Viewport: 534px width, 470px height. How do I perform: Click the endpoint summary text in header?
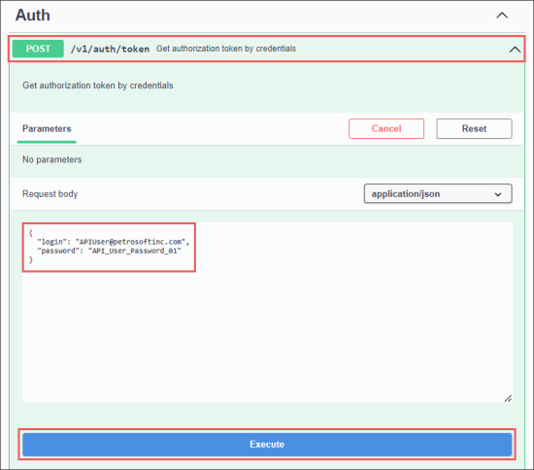point(226,49)
